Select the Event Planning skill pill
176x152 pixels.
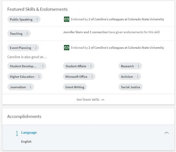tap(23, 48)
